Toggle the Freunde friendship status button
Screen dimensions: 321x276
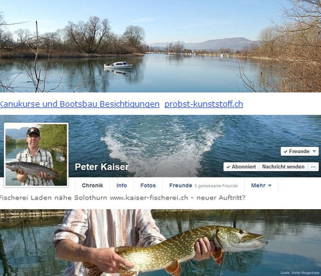[300, 151]
